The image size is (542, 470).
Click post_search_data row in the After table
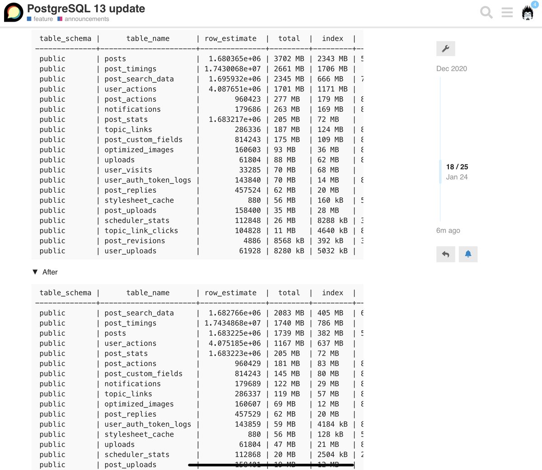[x=139, y=313]
